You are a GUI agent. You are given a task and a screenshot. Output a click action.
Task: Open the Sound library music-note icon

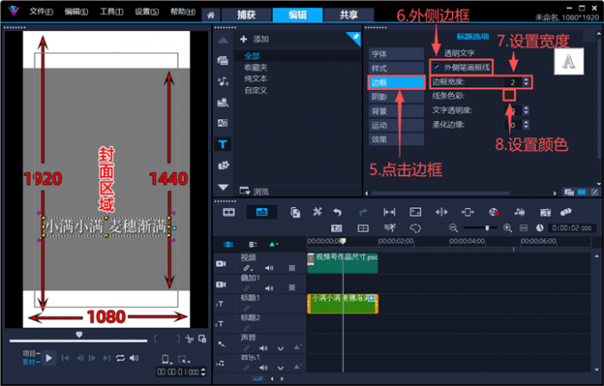[223, 81]
